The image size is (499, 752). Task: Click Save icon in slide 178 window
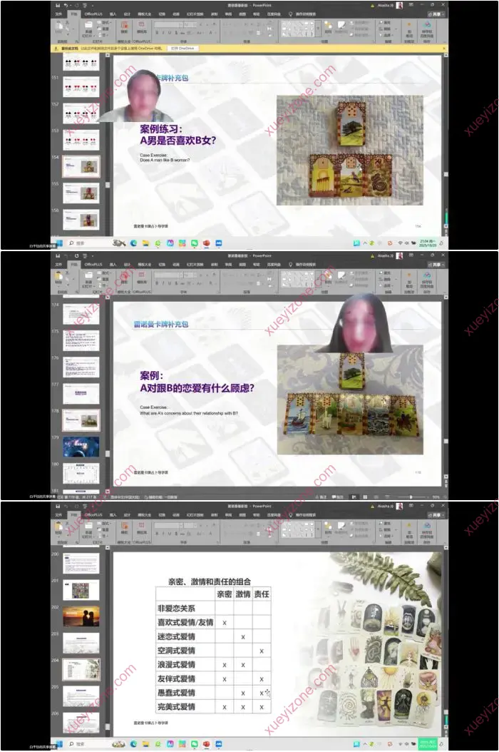pos(58,255)
